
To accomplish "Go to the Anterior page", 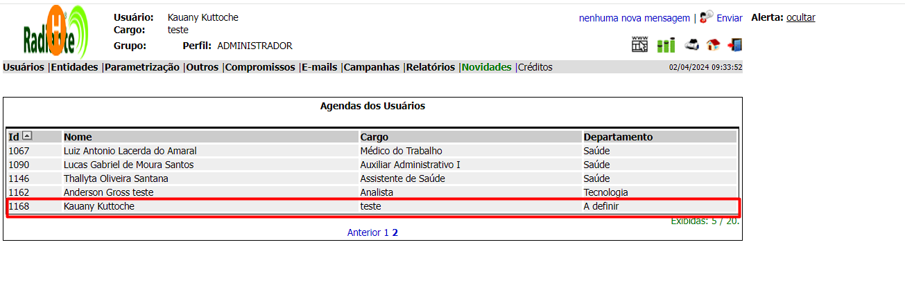I will pyautogui.click(x=364, y=233).
